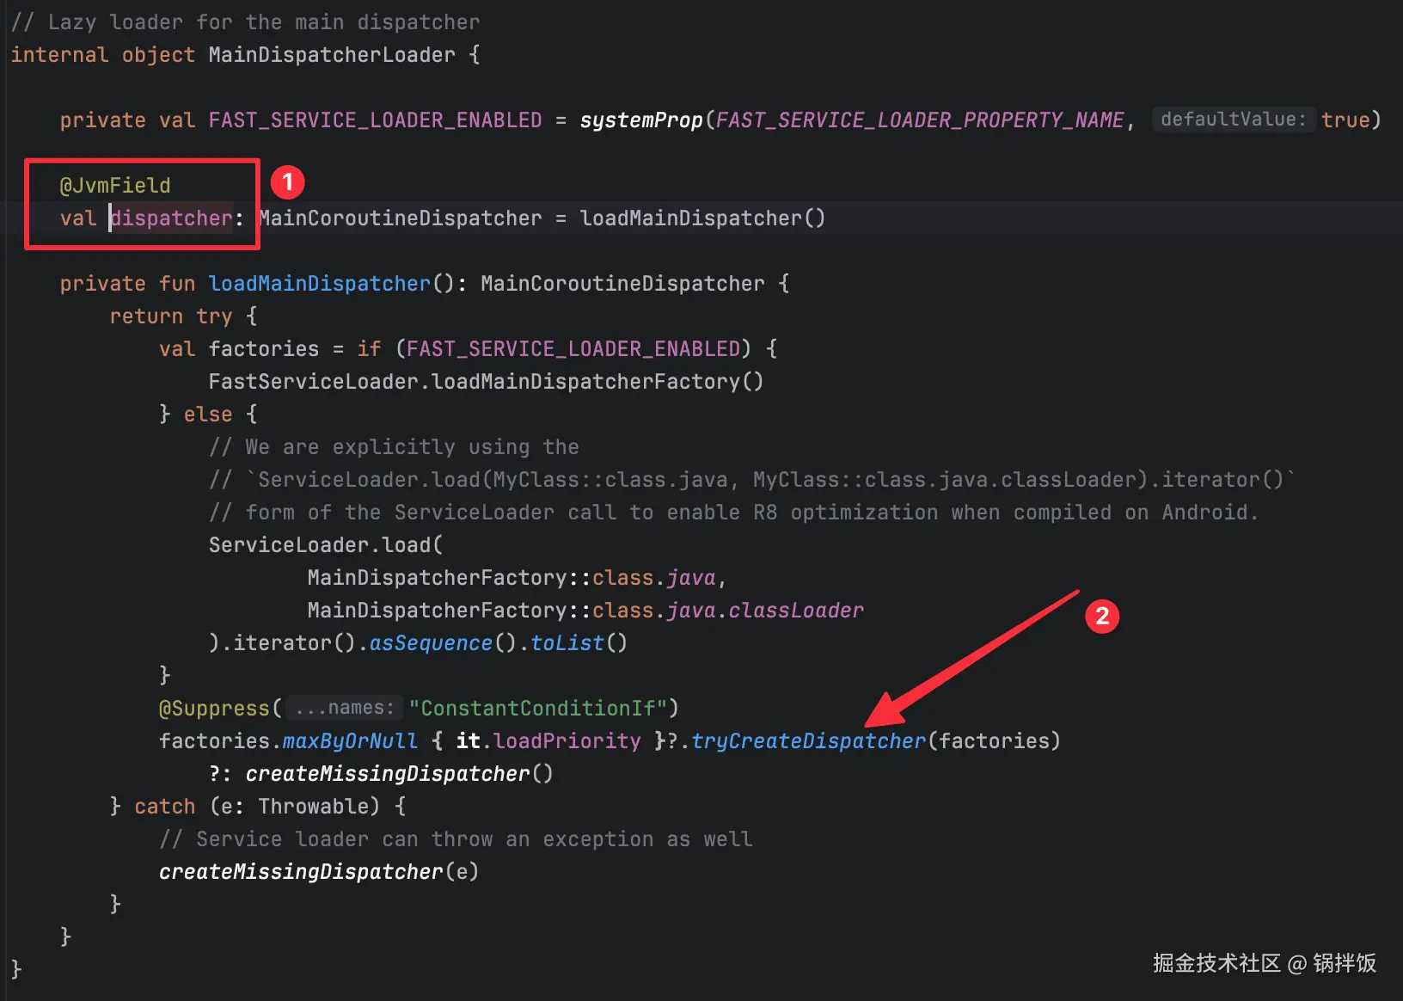
Task: Click the tryCreateDispatcher function call
Action: click(808, 741)
